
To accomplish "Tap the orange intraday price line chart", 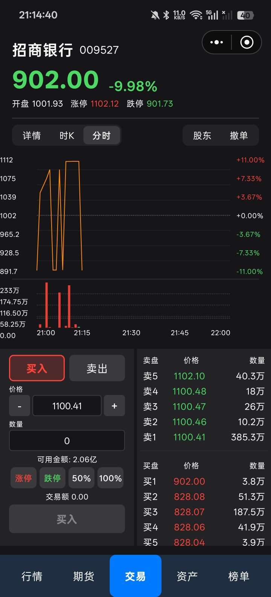I will 59,216.
